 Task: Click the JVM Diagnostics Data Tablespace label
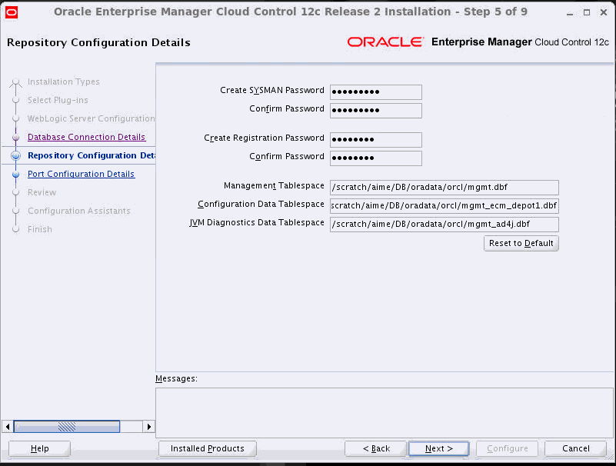coord(257,222)
